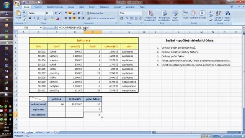
Task: Toggle italic formatting
Action: 34,18
